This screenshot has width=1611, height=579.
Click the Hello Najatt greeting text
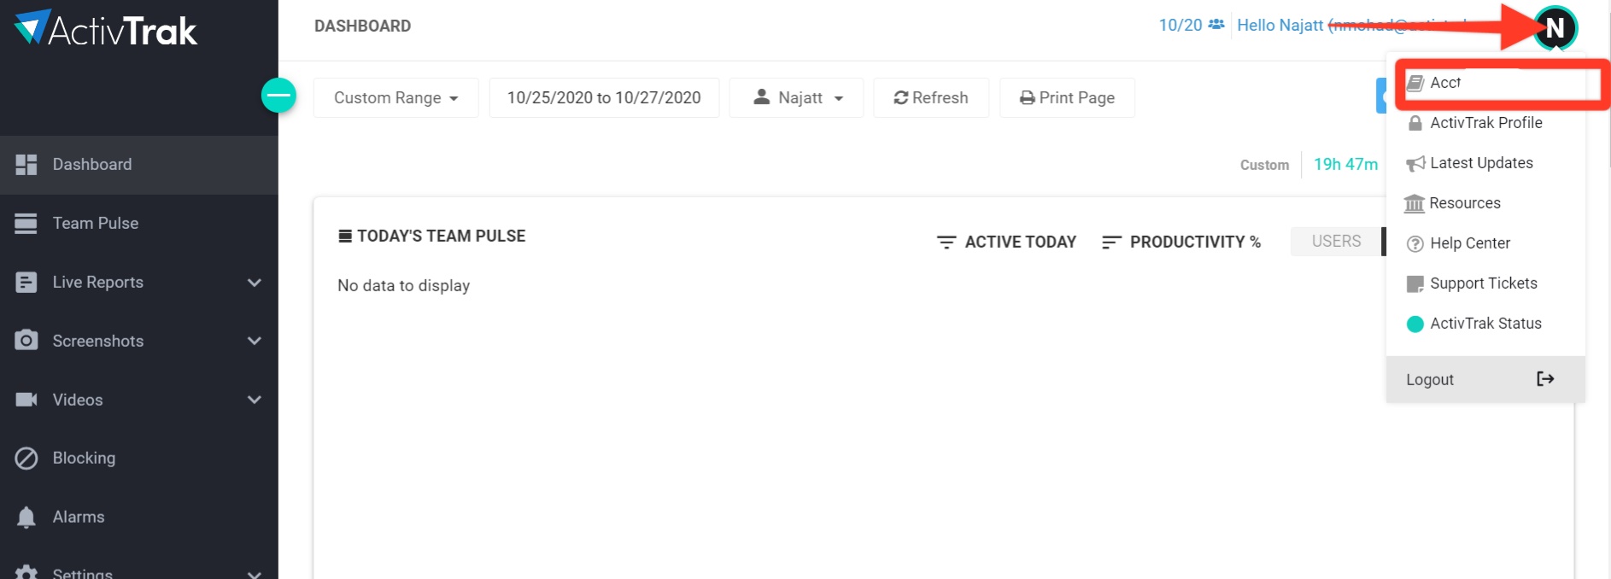tap(1280, 26)
